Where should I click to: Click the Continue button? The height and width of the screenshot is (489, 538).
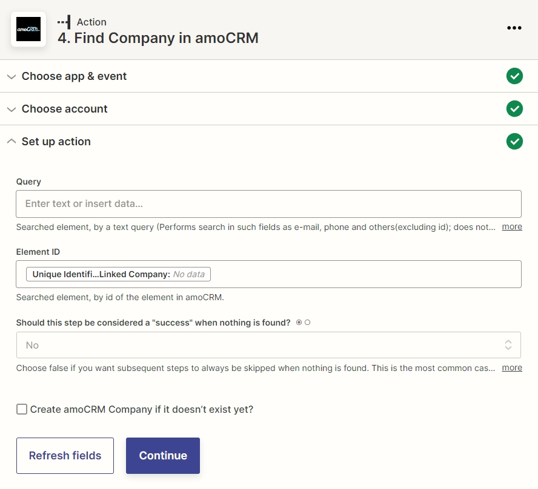point(163,456)
